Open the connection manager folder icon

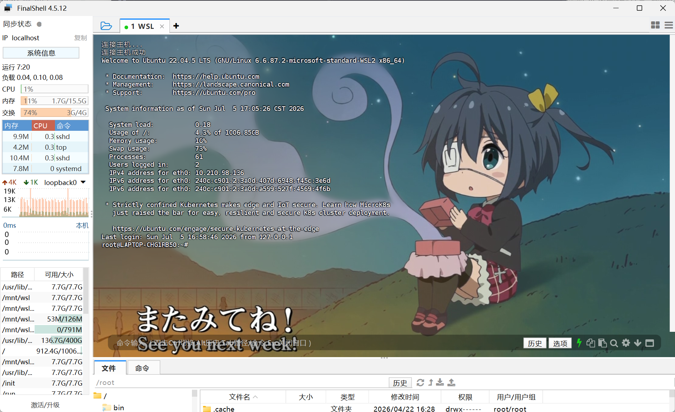[106, 26]
